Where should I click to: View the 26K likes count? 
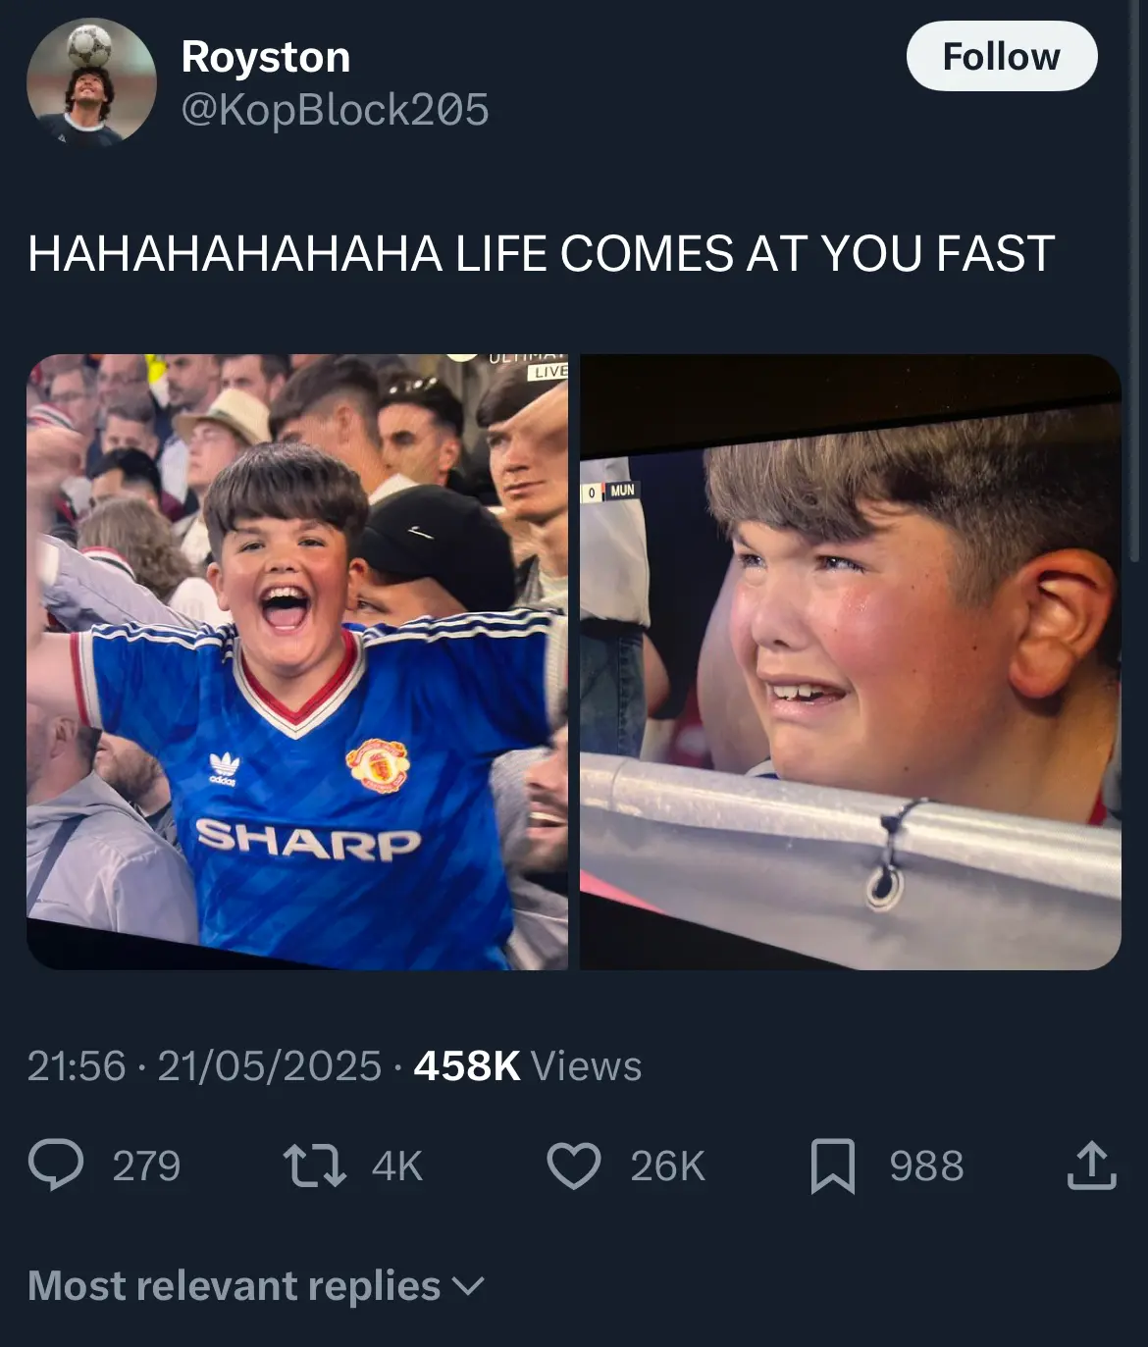(668, 1166)
